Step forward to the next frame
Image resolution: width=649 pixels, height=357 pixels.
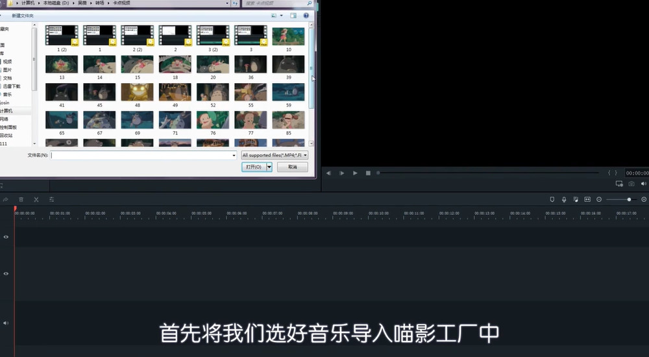[x=341, y=173]
